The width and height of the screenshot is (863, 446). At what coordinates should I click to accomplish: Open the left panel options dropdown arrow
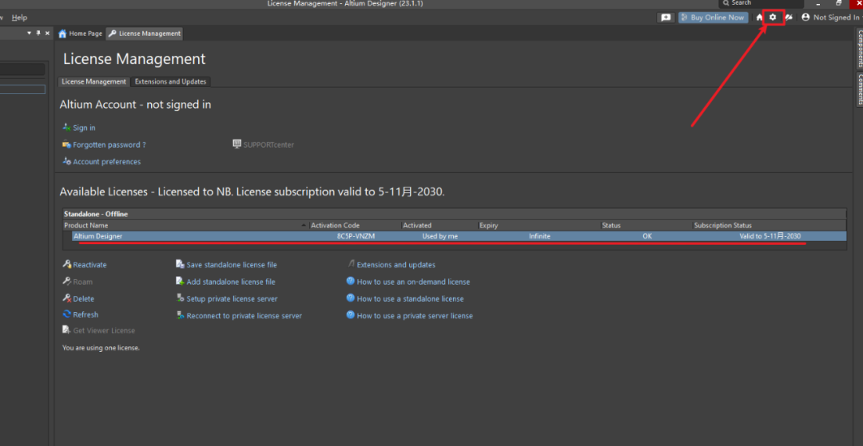(30, 34)
